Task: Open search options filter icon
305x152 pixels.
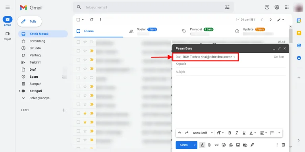Action: [227, 7]
